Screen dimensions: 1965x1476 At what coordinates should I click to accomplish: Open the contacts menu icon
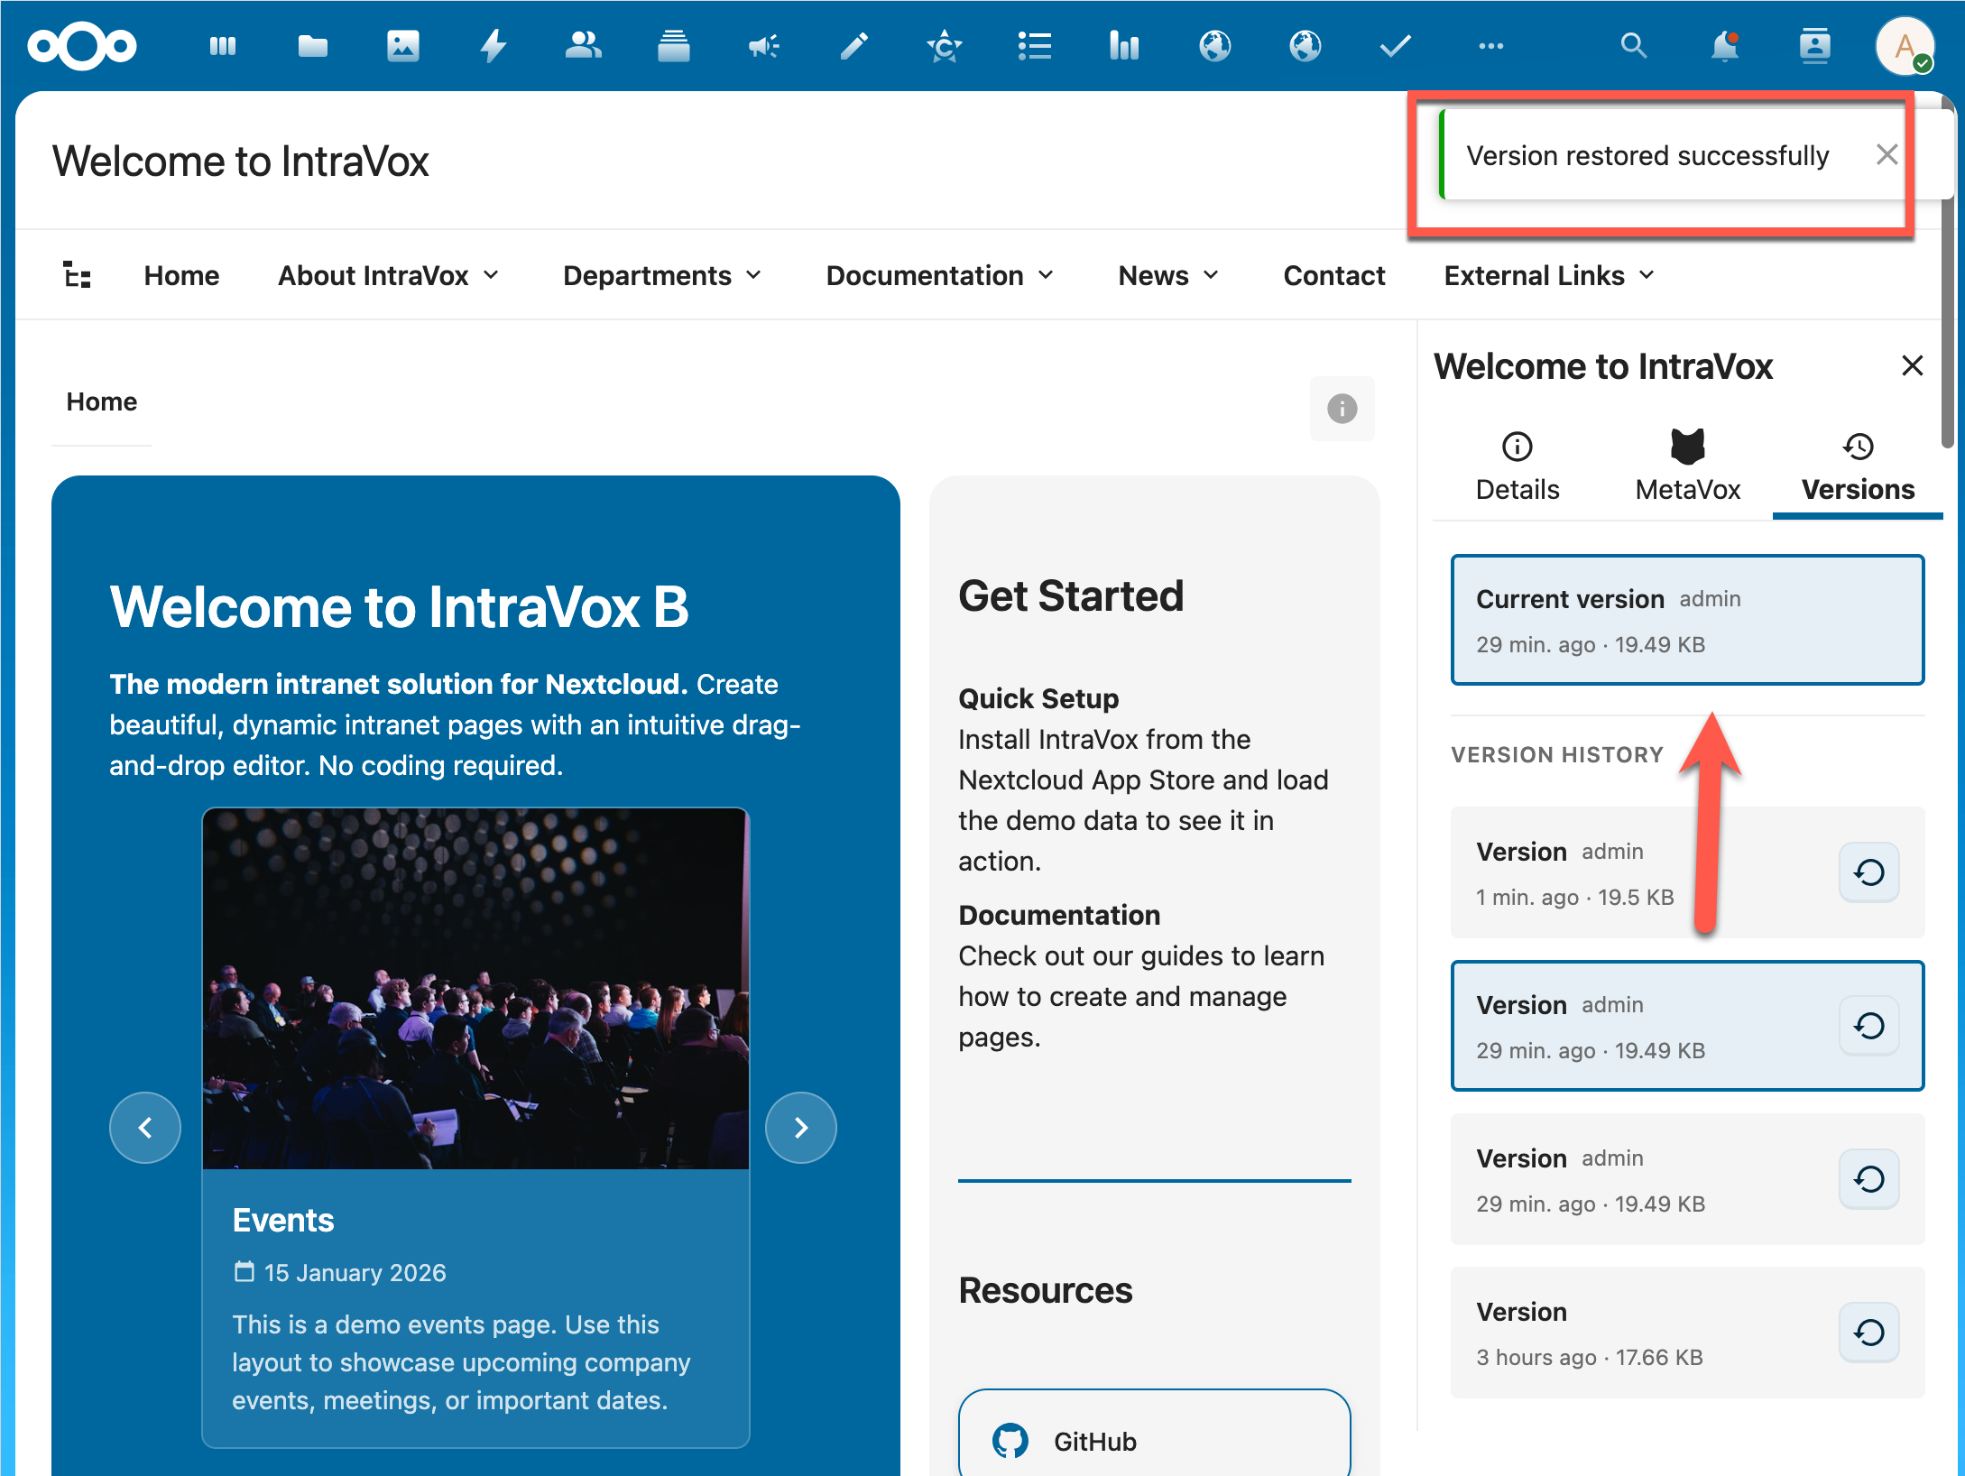(x=1815, y=46)
